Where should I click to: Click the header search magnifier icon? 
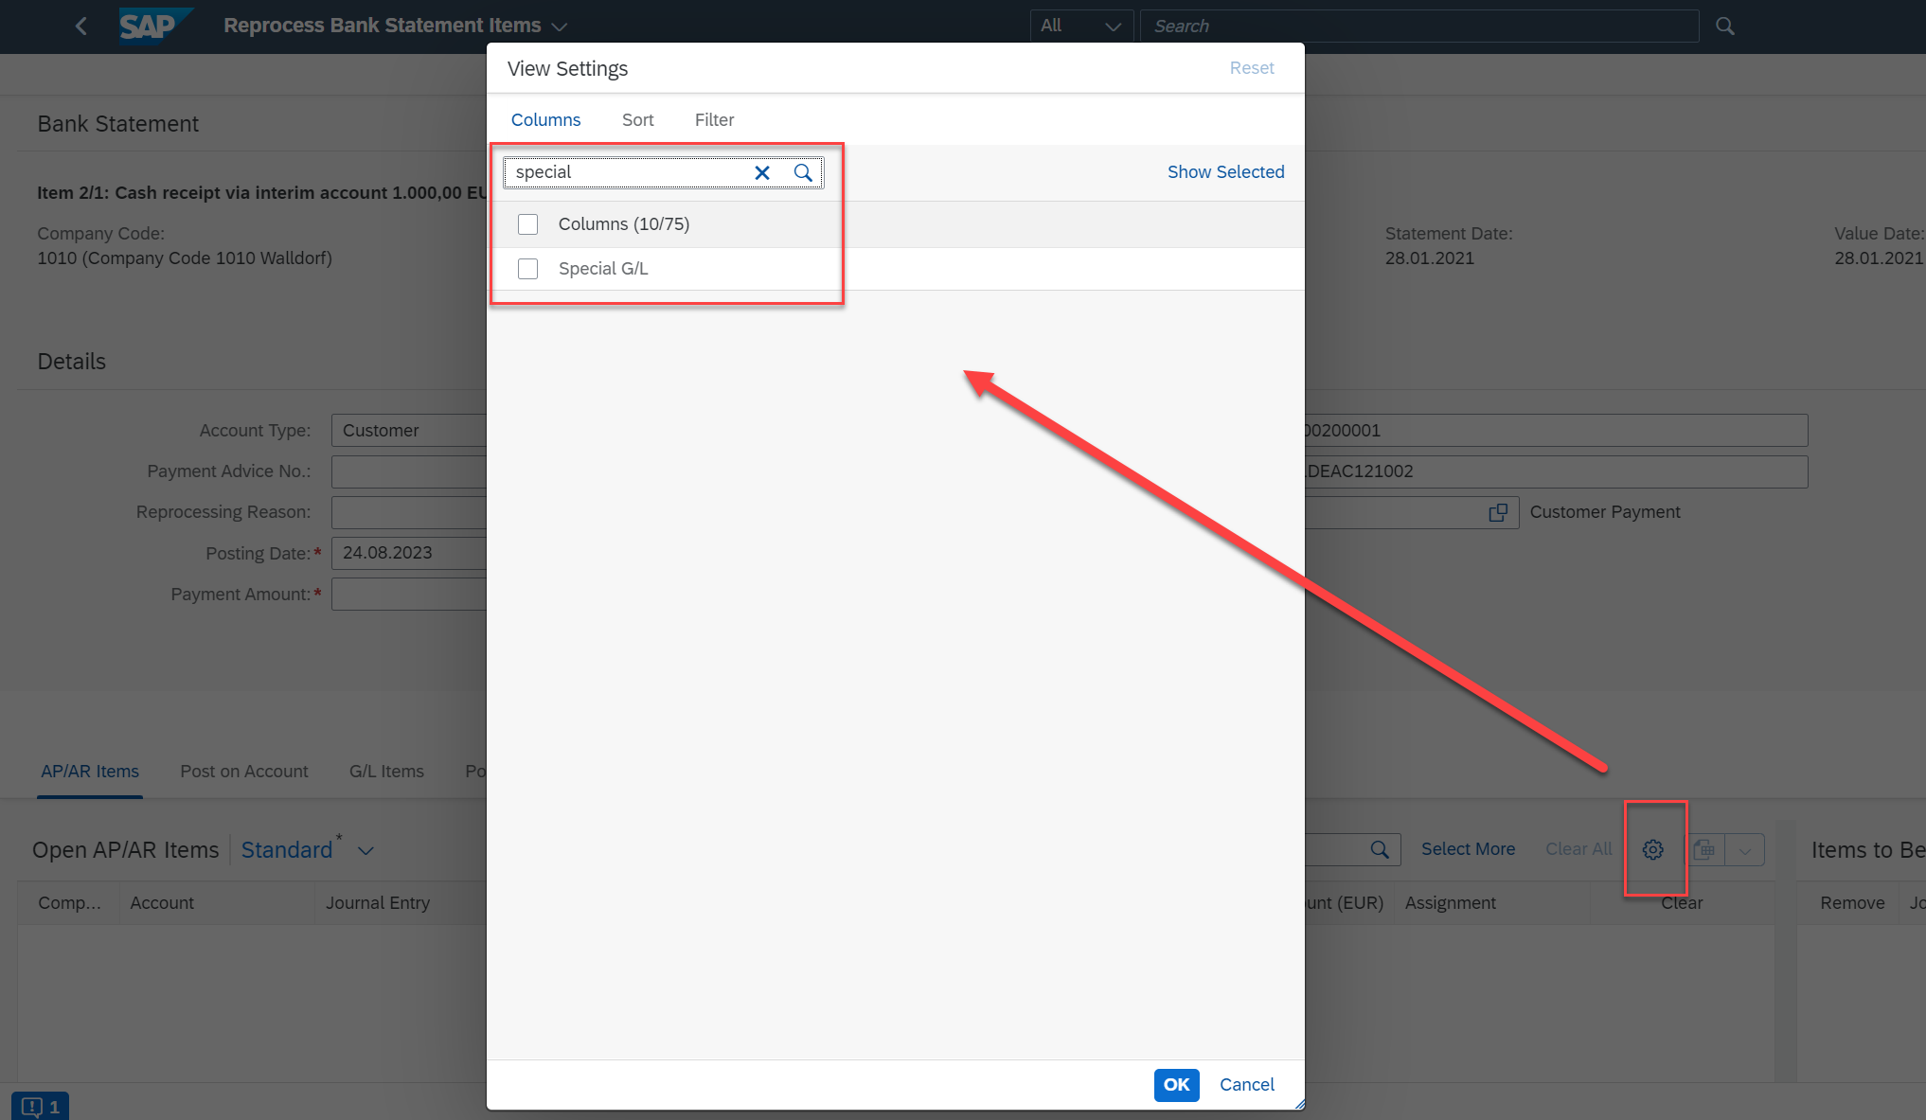click(1725, 27)
